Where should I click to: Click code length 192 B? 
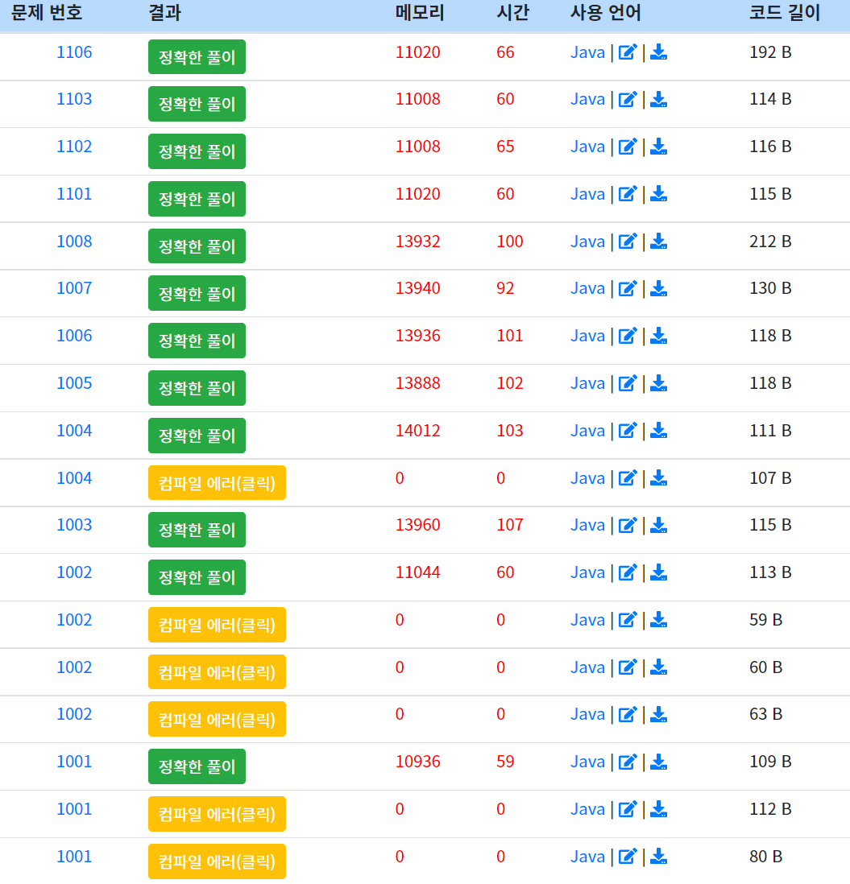pyautogui.click(x=770, y=52)
